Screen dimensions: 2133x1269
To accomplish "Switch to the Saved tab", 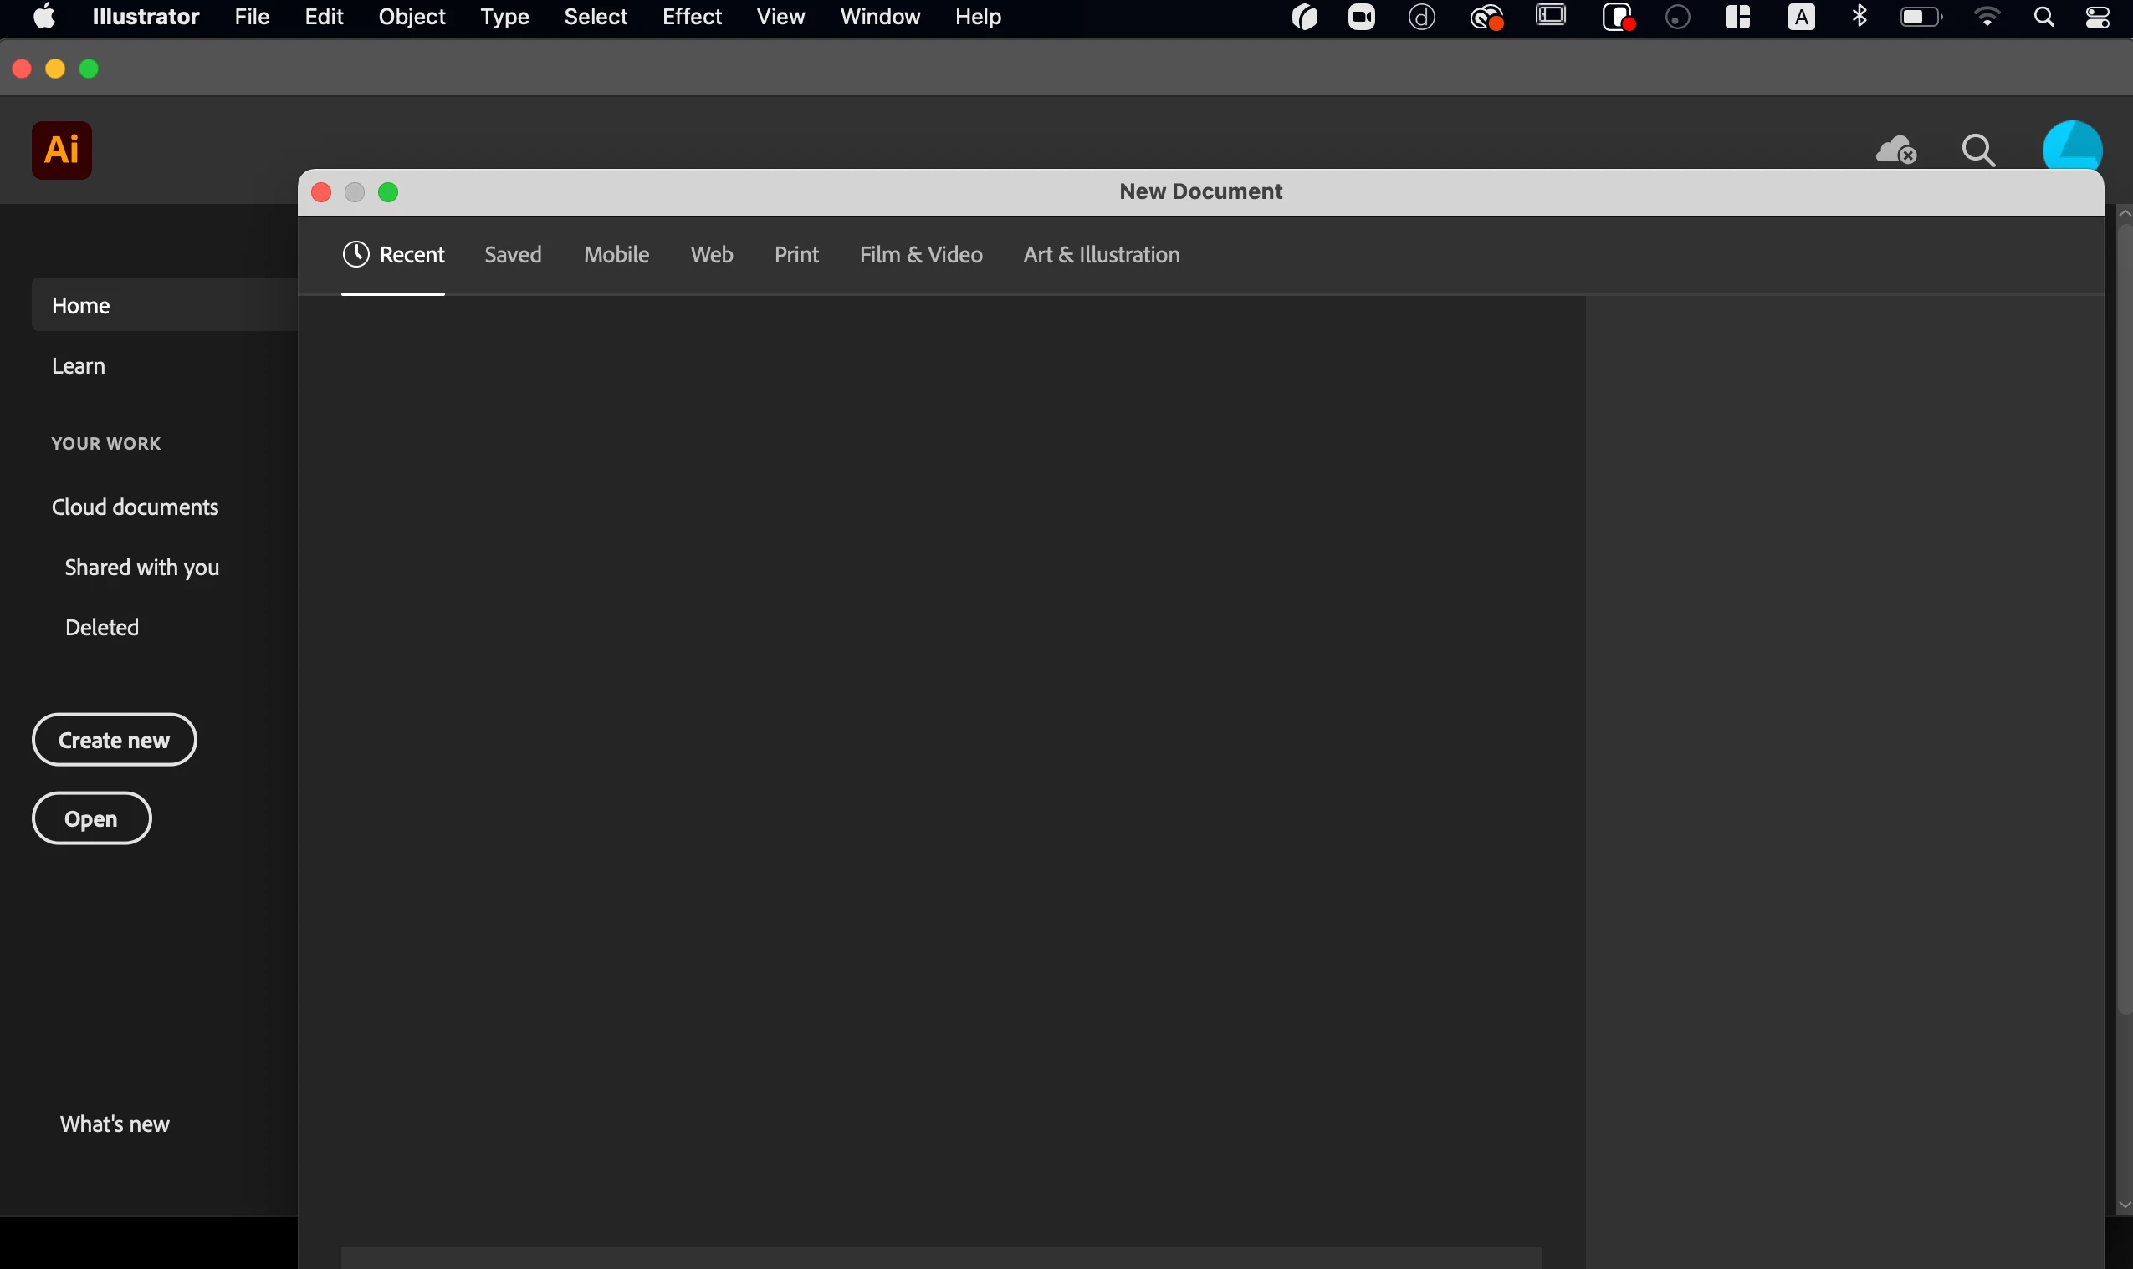I will pyautogui.click(x=513, y=255).
